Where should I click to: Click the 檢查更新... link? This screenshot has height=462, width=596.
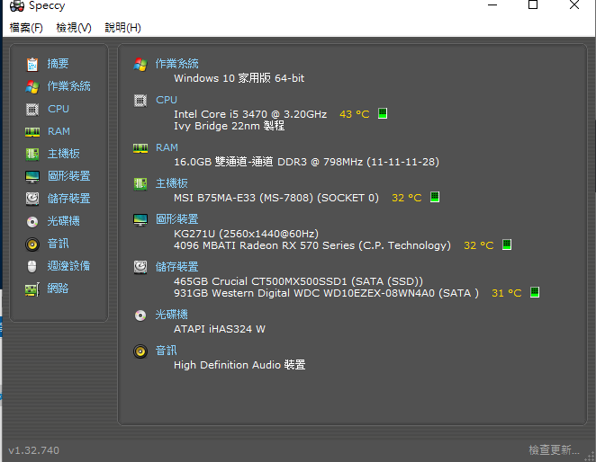coord(554,450)
